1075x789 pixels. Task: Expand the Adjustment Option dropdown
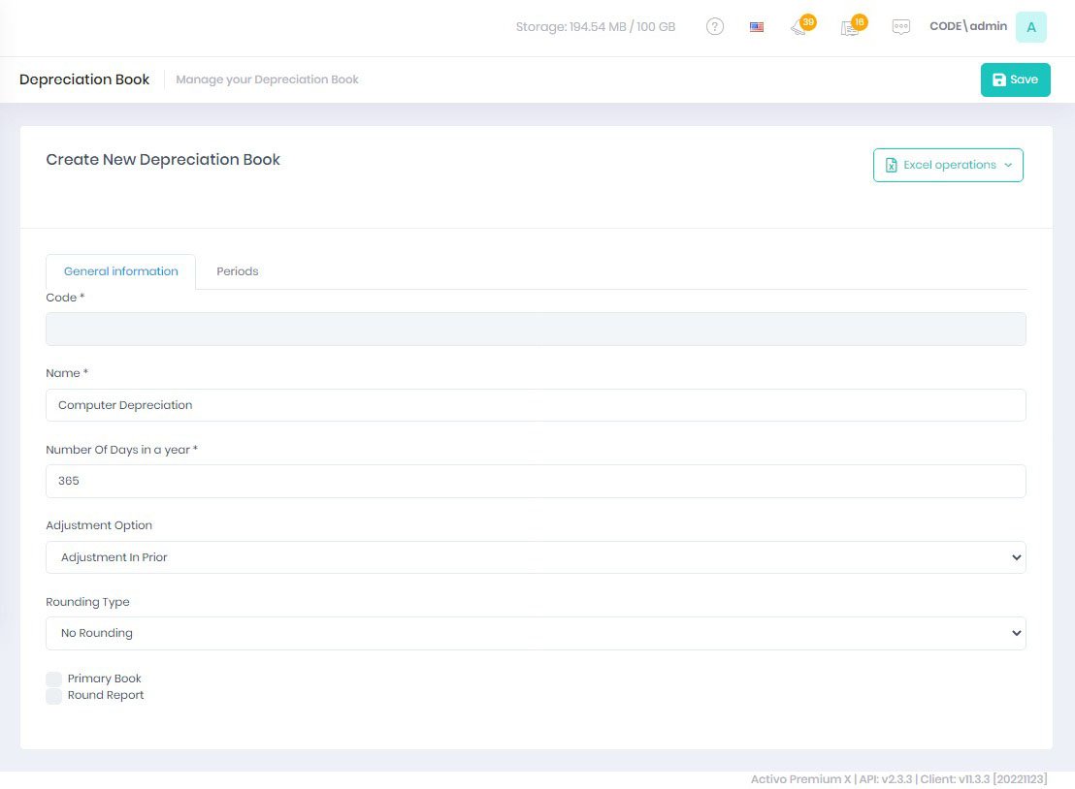tap(536, 557)
